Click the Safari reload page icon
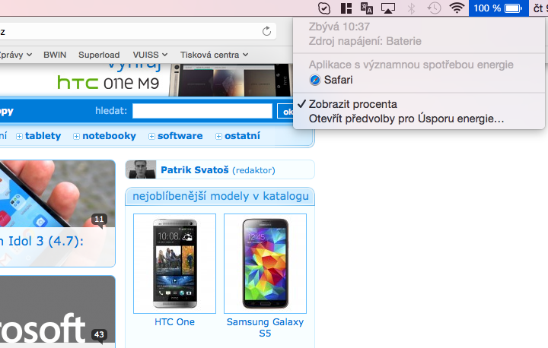The height and width of the screenshot is (348, 548). point(266,31)
